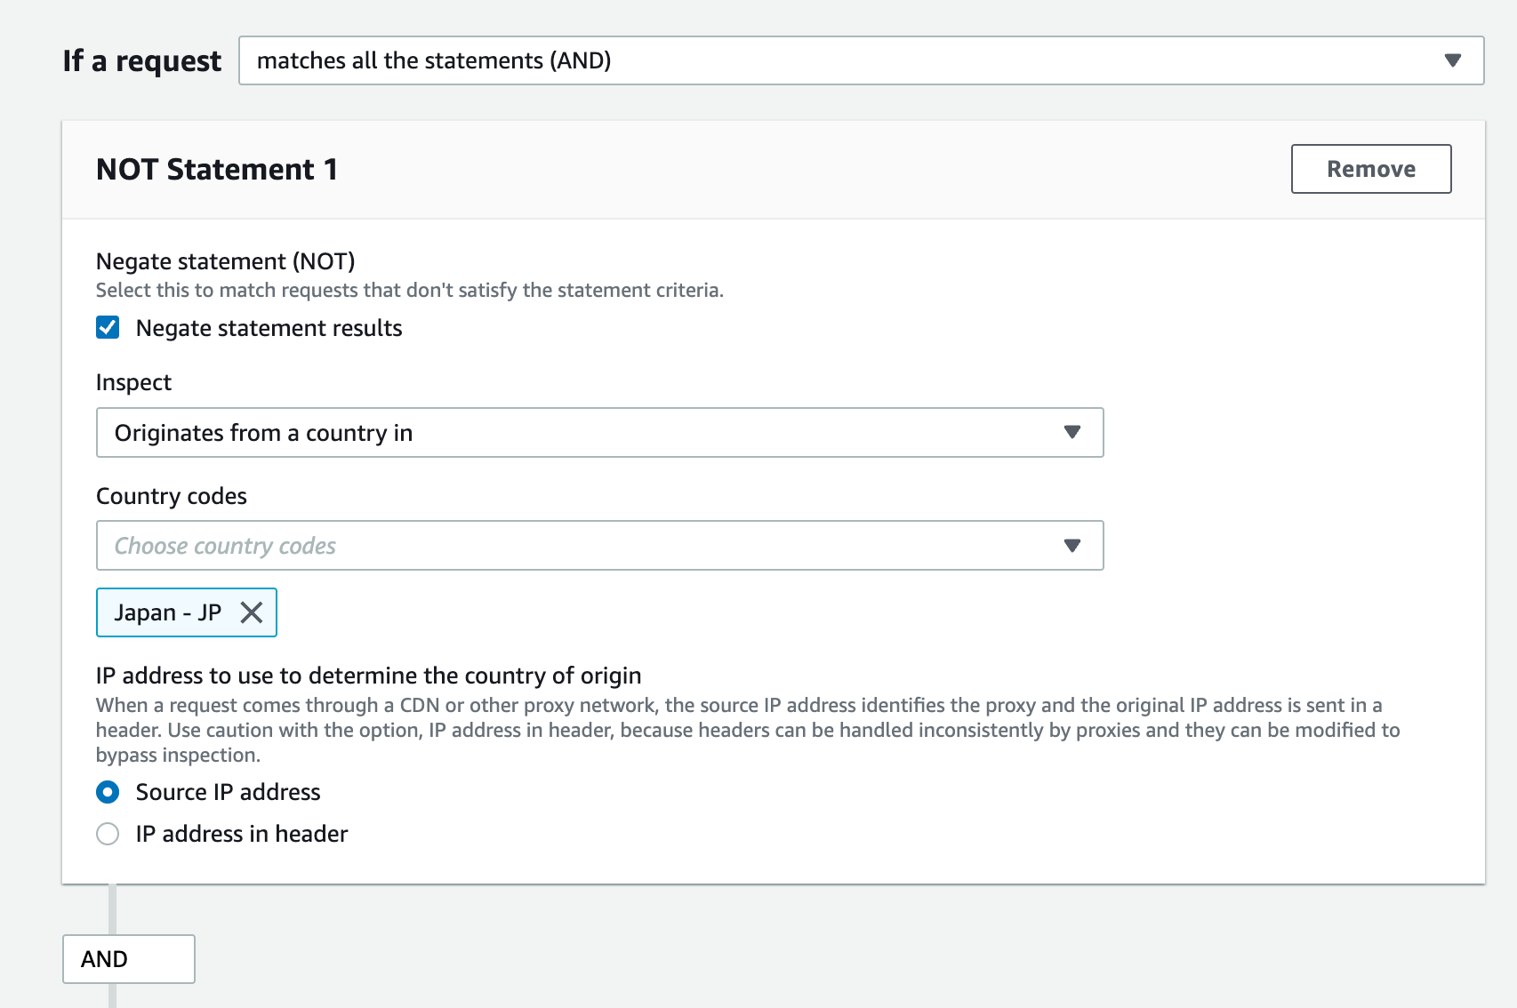Click the 'Inspect' label
The height and width of the screenshot is (1008, 1517).
point(133,382)
